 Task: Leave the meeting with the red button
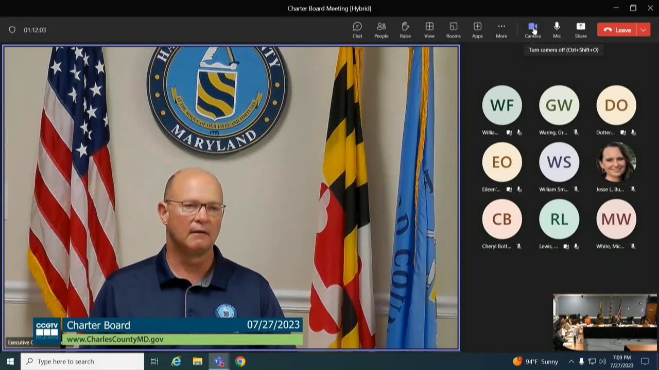617,30
